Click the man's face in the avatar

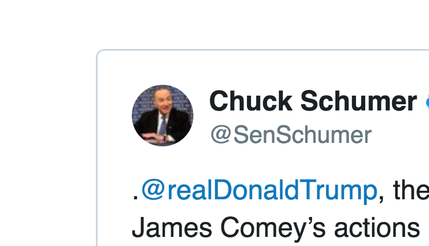click(x=161, y=104)
